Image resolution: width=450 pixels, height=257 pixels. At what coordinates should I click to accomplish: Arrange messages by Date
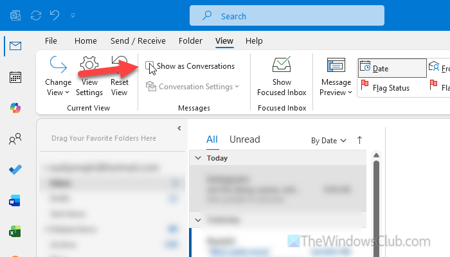(392, 68)
